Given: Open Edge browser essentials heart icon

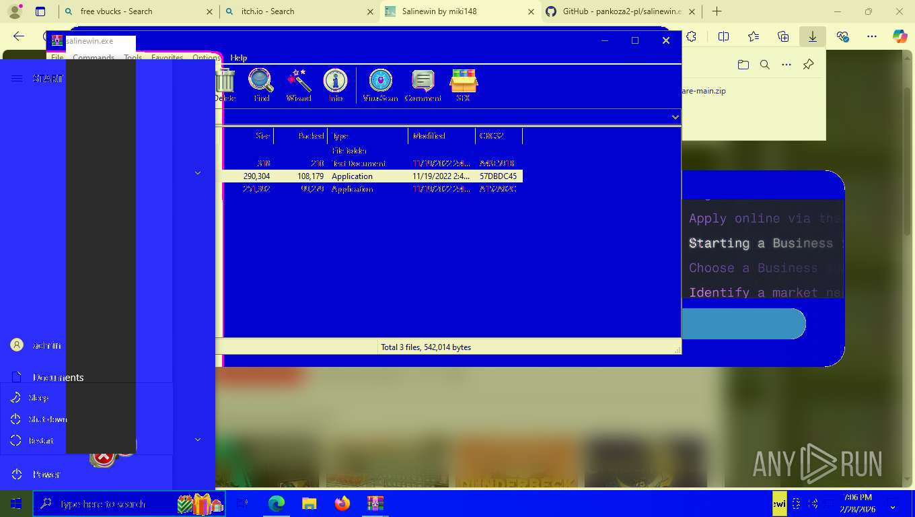Looking at the screenshot, I should click(x=842, y=37).
